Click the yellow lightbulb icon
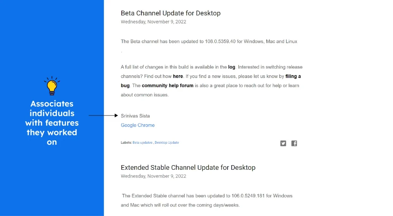This screenshot has width=393, height=216. tap(52, 86)
